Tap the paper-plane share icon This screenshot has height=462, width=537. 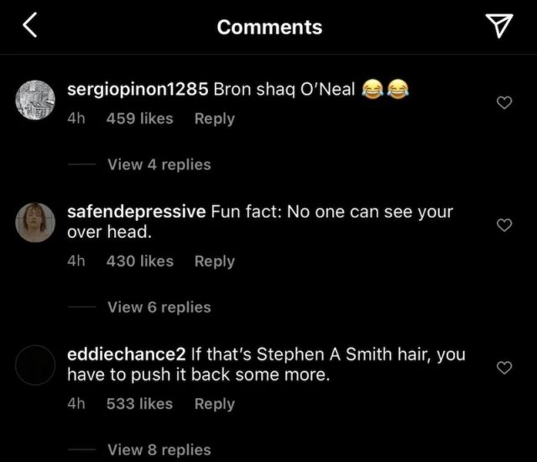tap(499, 25)
